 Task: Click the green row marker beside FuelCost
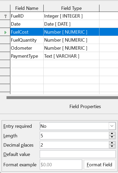pyautogui.click(x=5, y=32)
